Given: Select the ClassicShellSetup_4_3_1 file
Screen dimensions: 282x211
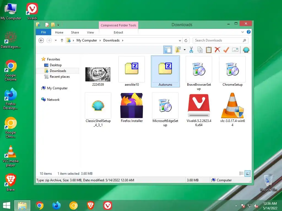Looking at the screenshot, I should (x=98, y=110).
